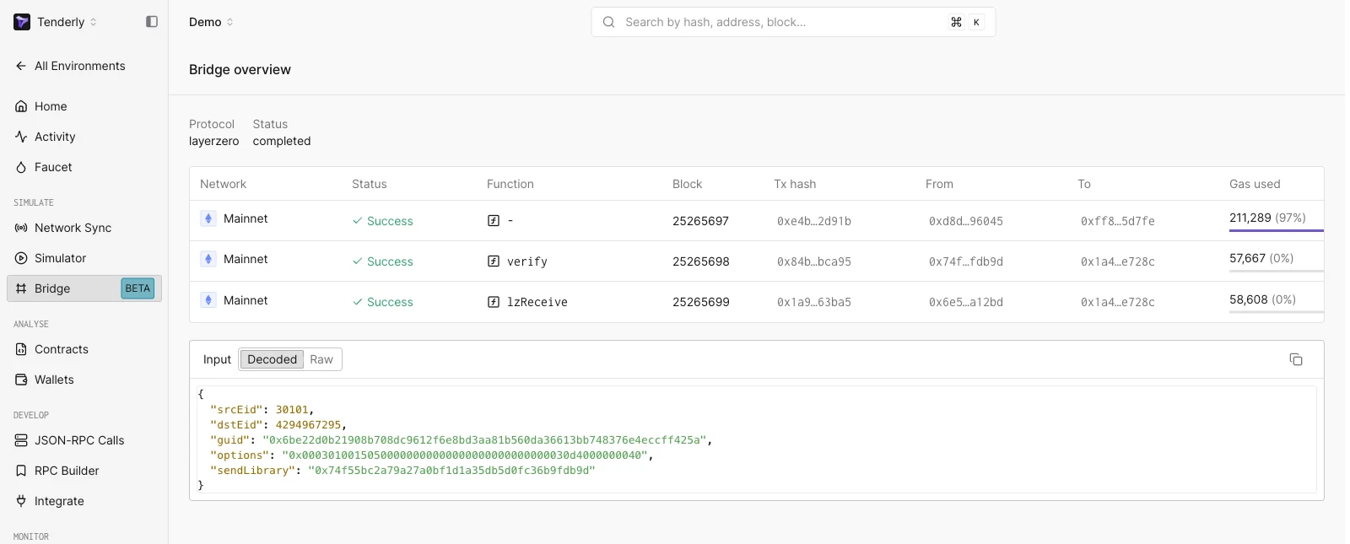This screenshot has height=544, width=1350.
Task: Click the Network Sync broadcast icon
Action: pyautogui.click(x=21, y=228)
